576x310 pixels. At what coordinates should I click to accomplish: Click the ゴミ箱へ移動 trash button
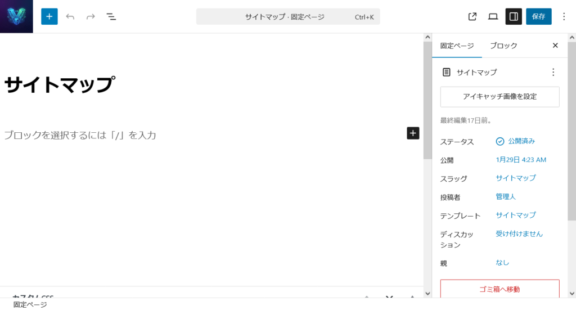pyautogui.click(x=499, y=289)
